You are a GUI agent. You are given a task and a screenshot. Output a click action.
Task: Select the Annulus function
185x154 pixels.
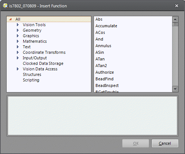pyautogui.click(x=103, y=46)
